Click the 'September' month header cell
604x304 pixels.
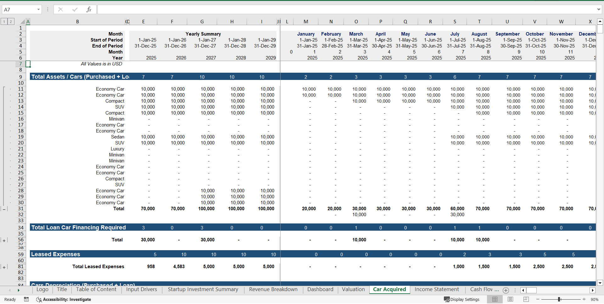[x=507, y=34]
